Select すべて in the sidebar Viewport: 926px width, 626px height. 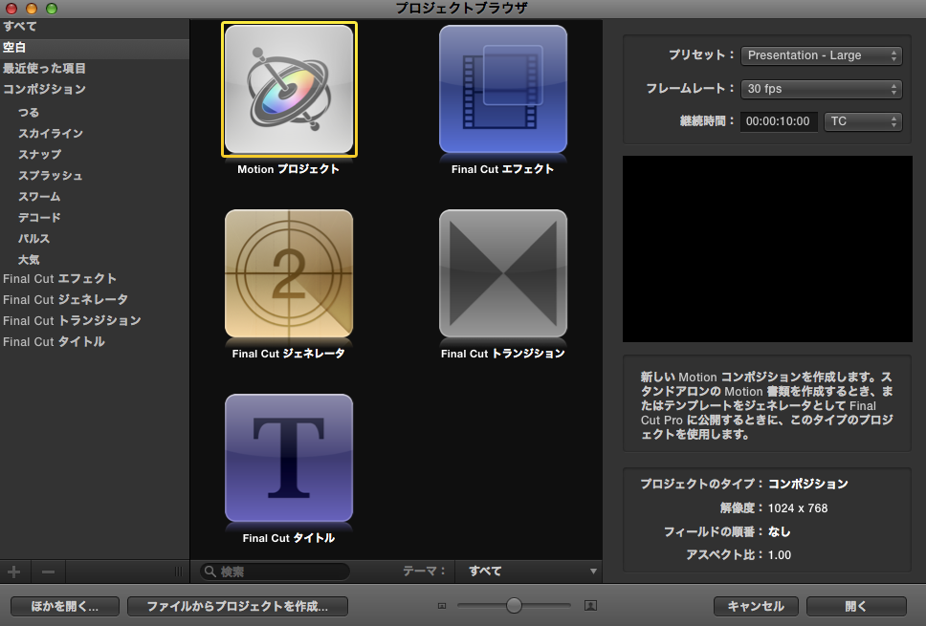point(95,27)
